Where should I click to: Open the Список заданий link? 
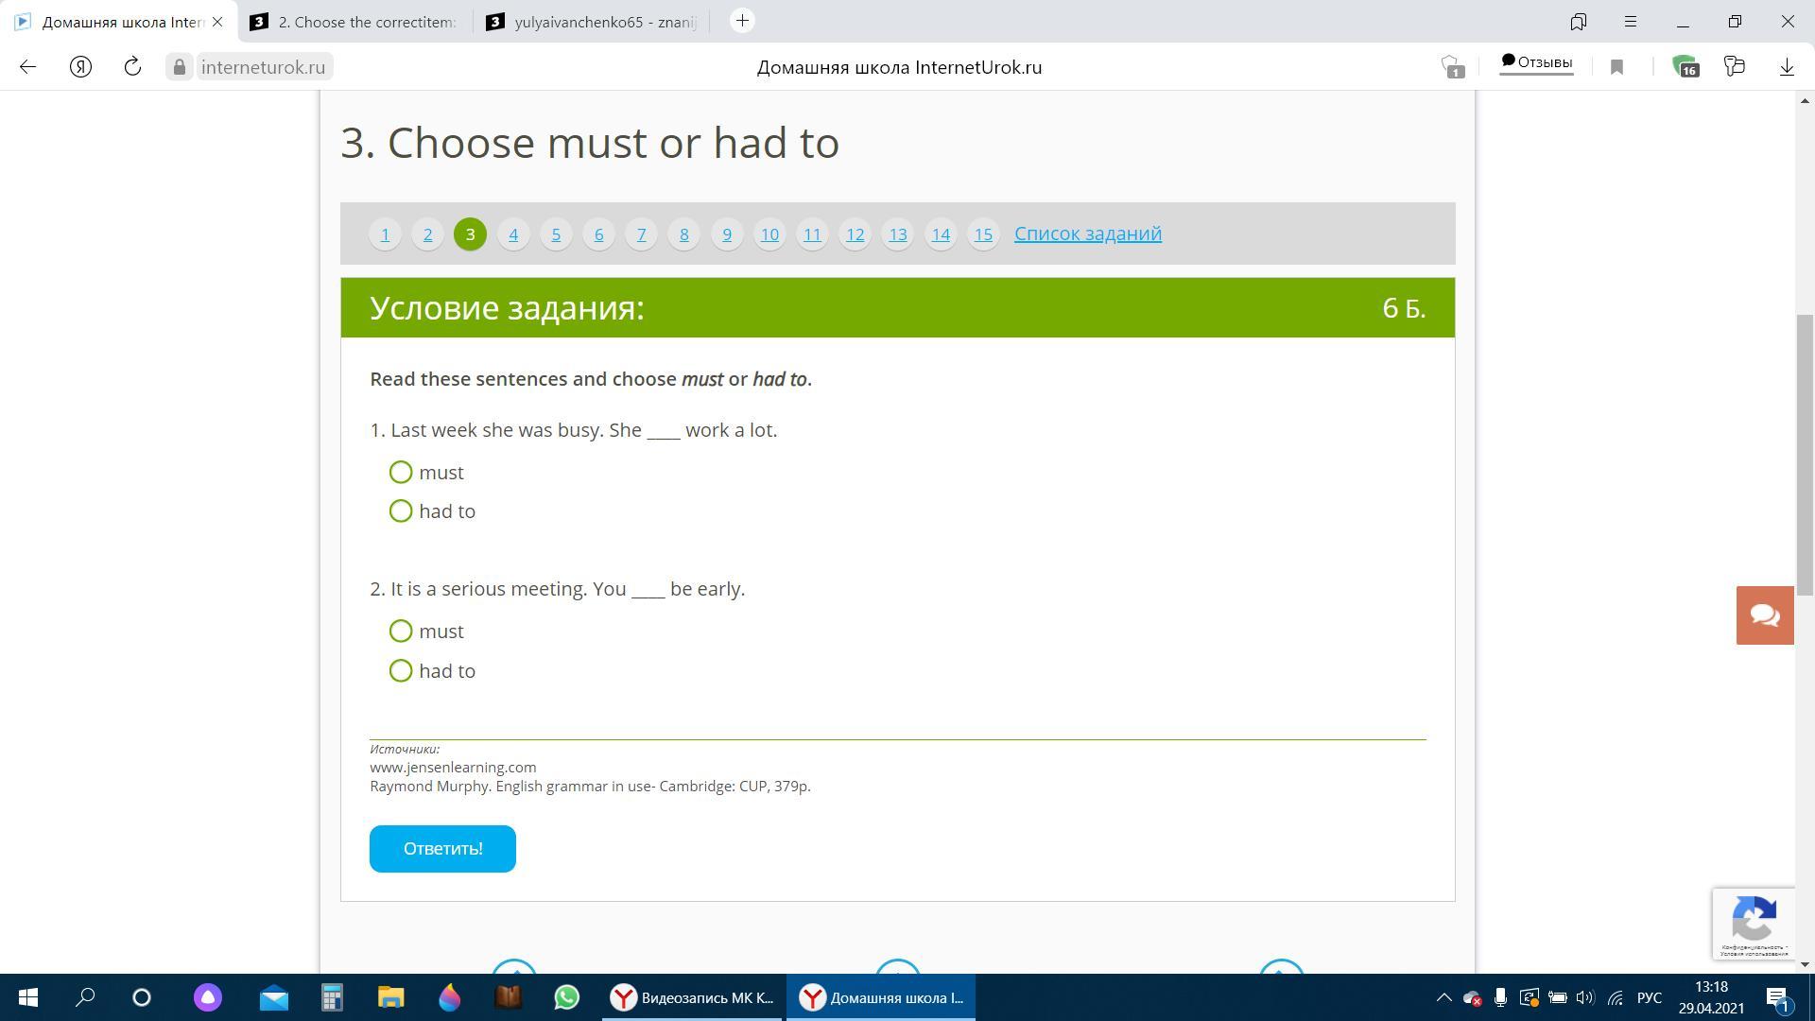coord(1087,234)
